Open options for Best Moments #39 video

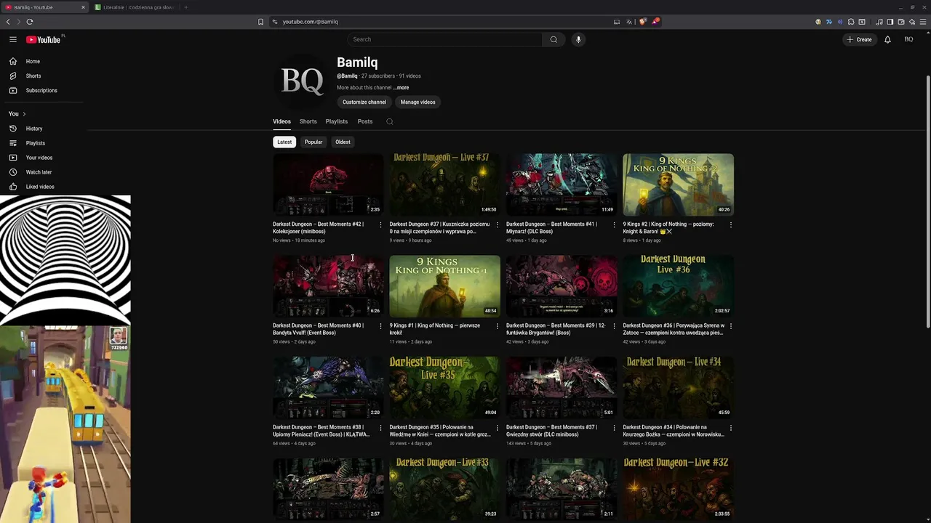tap(614, 326)
